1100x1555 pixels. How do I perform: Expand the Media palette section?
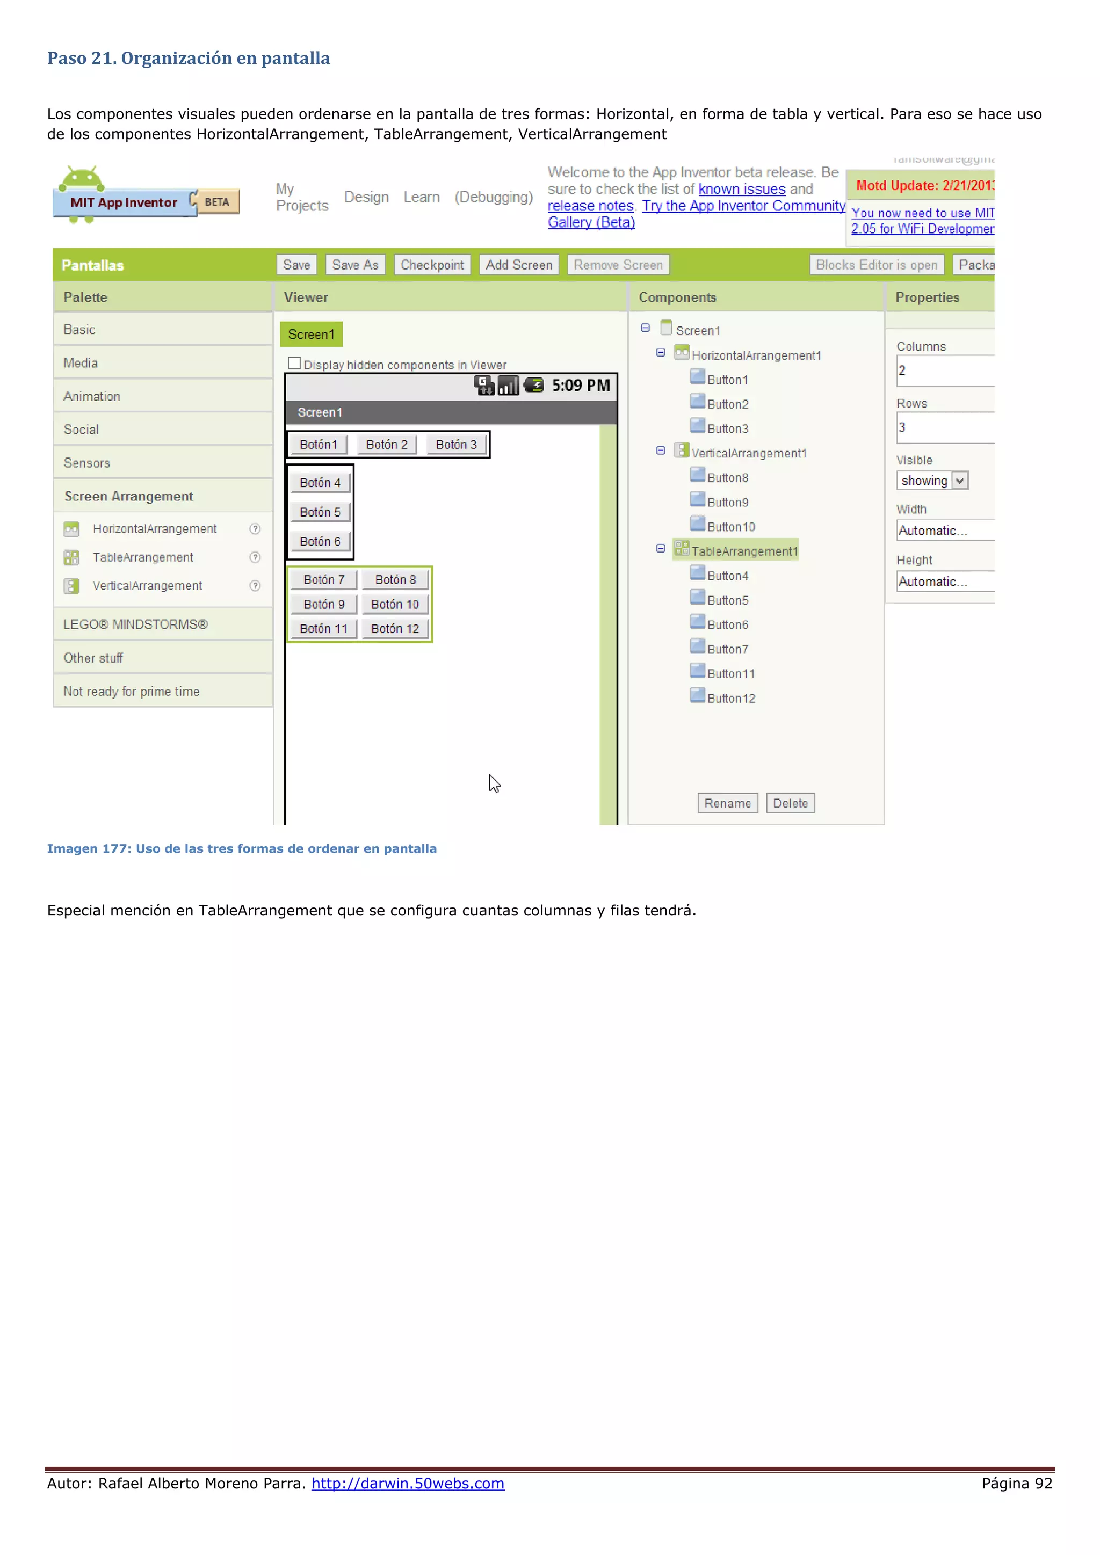pos(163,362)
